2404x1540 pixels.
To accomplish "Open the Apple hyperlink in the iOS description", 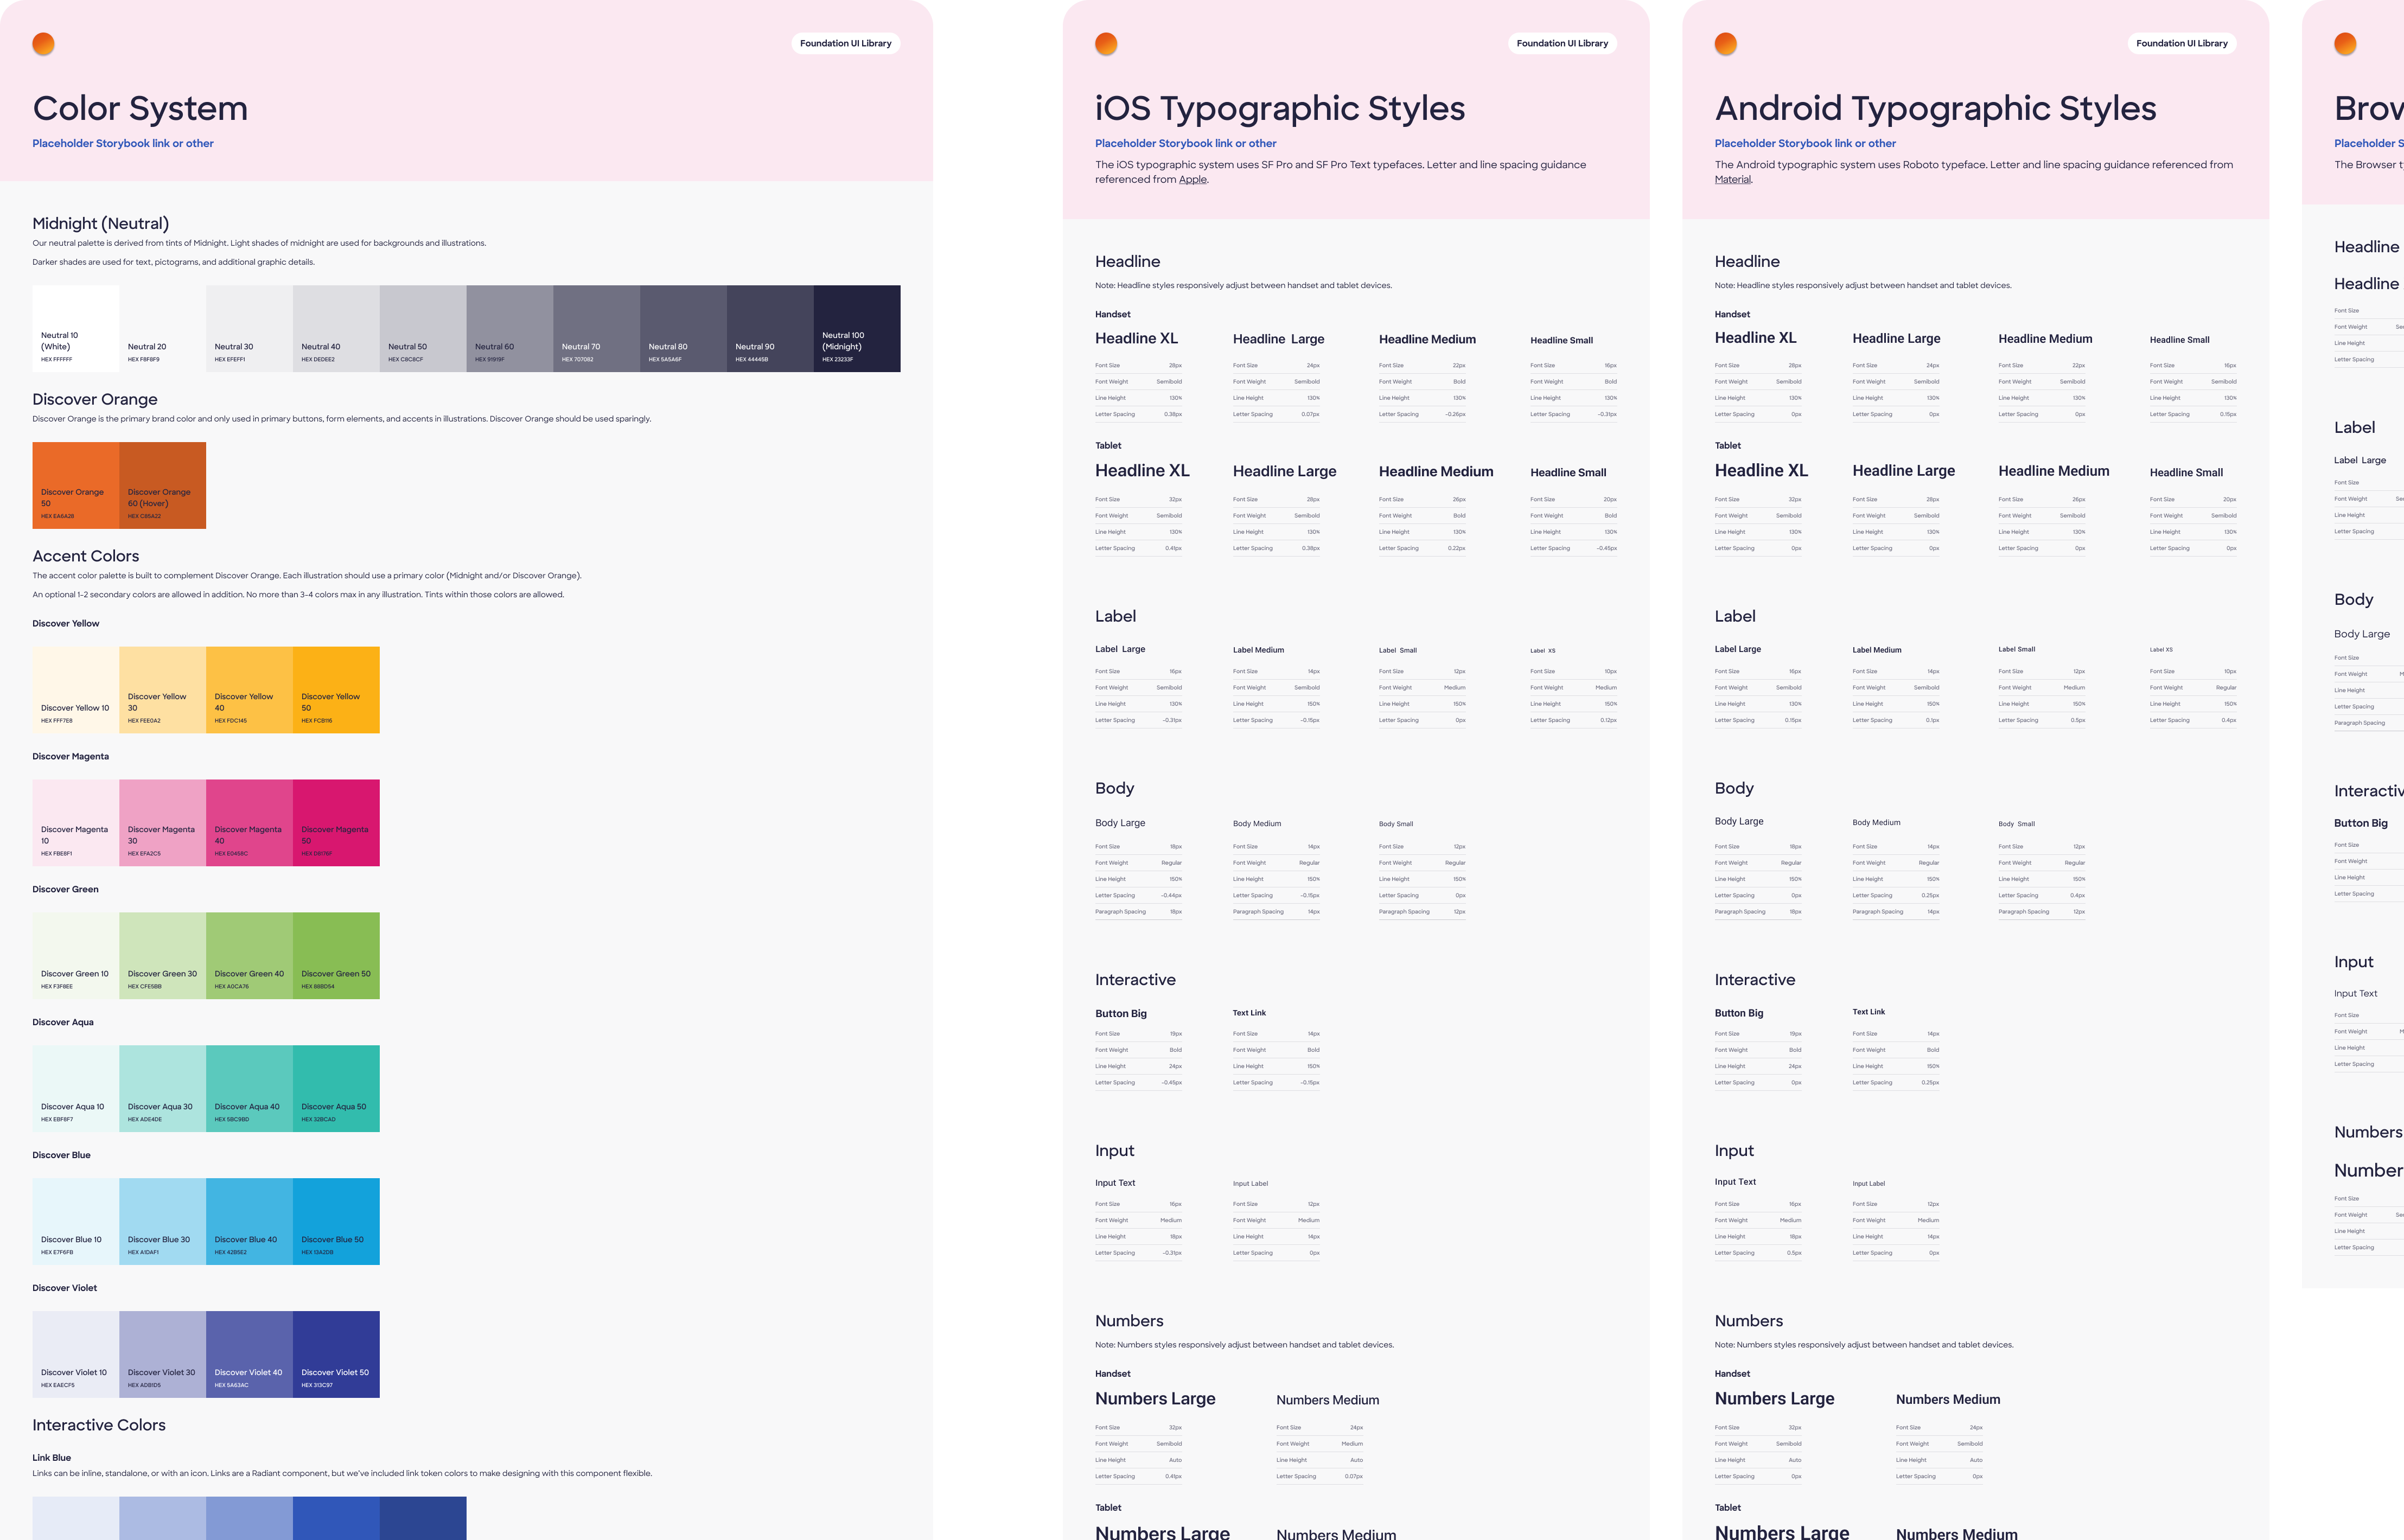I will tap(1194, 180).
